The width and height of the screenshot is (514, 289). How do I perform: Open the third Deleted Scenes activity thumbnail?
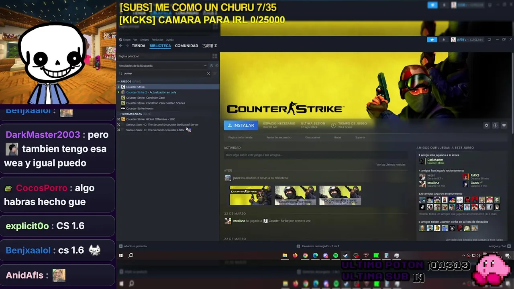point(340,195)
